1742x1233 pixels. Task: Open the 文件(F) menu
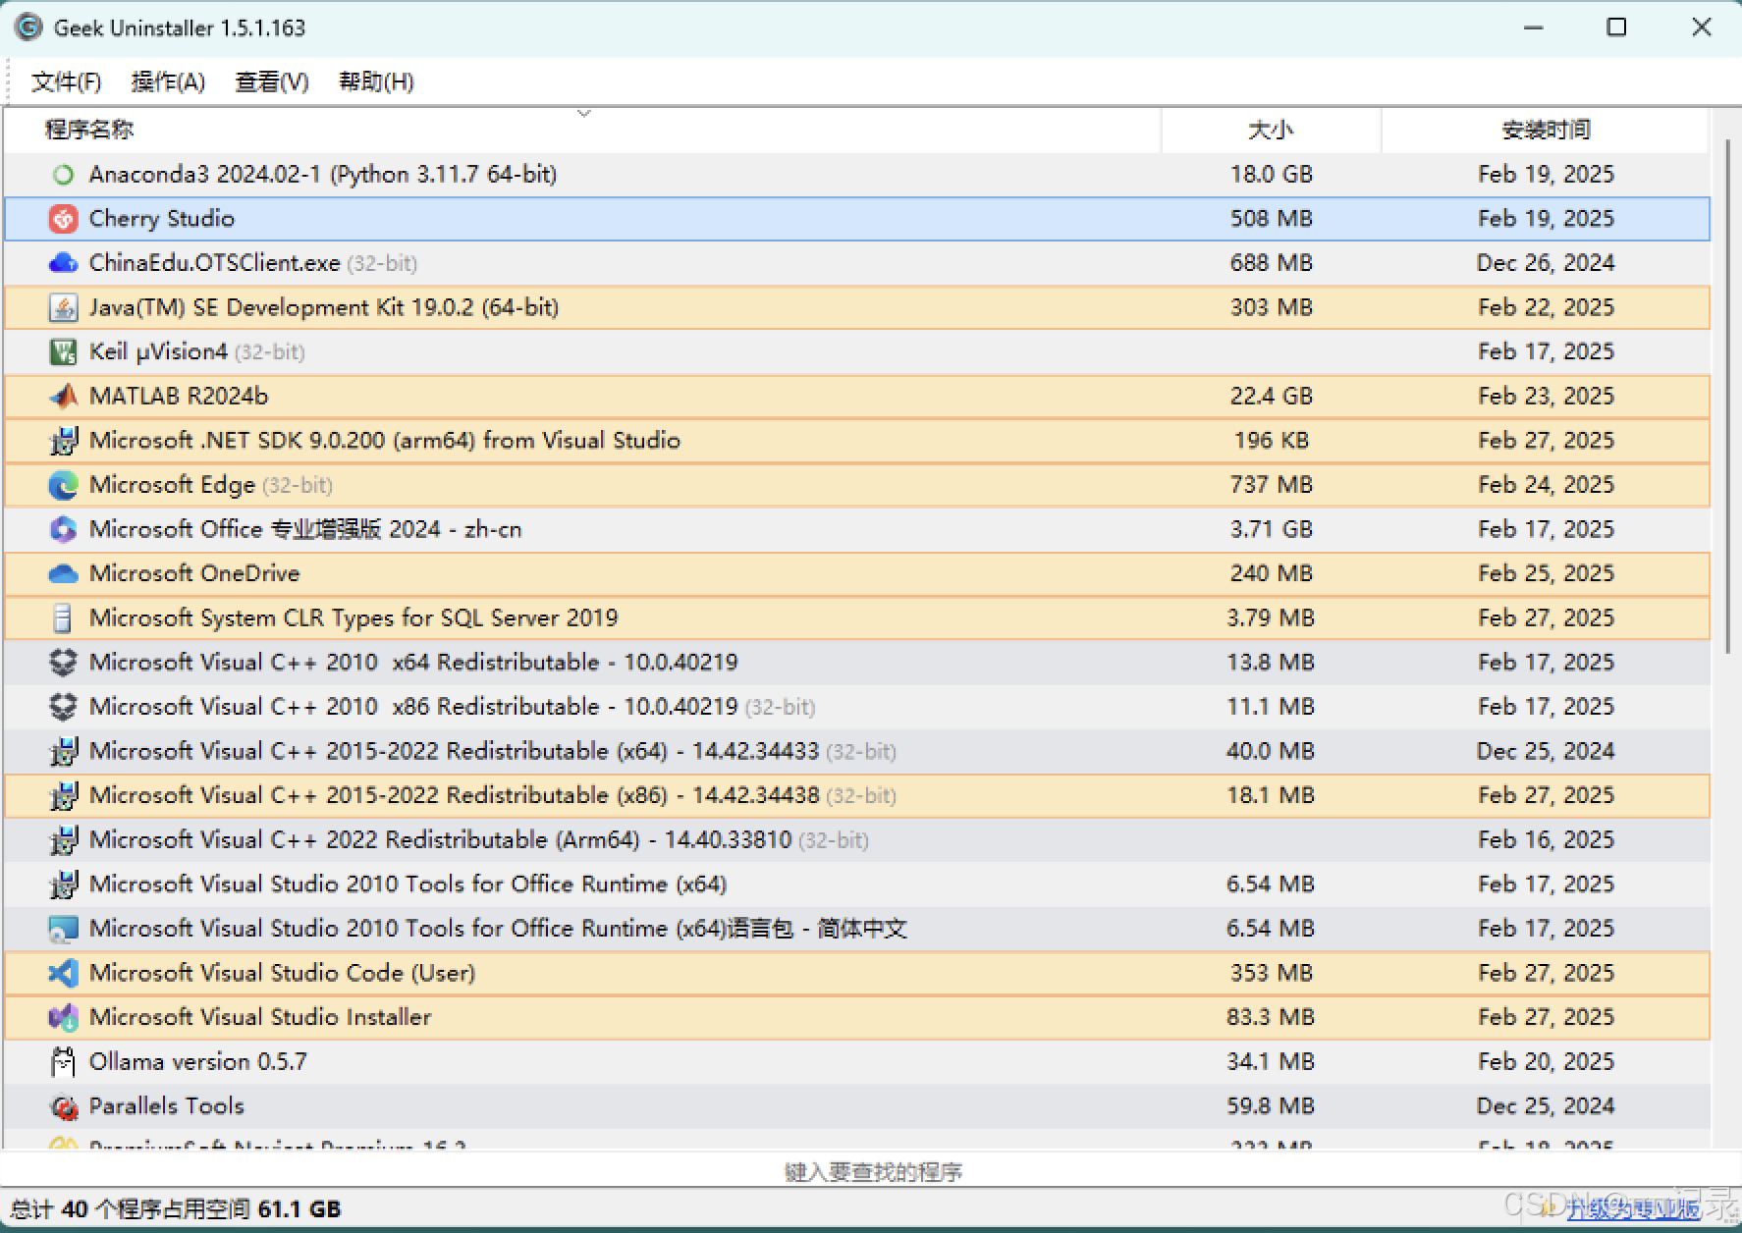(x=66, y=81)
